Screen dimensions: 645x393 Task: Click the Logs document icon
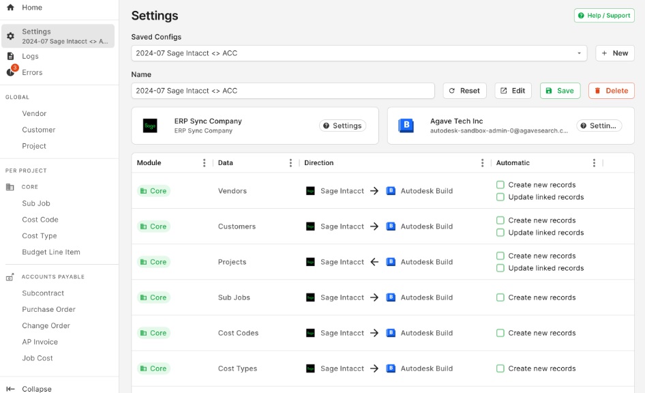click(10, 57)
